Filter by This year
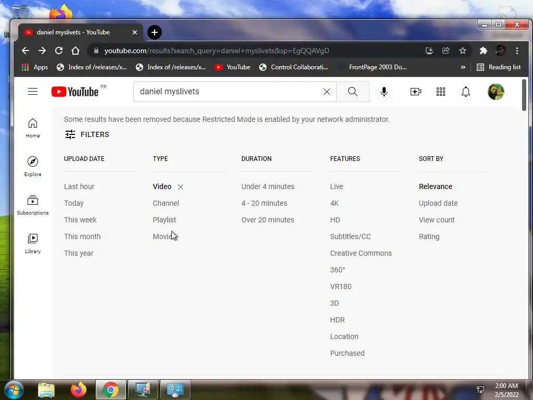 tap(79, 253)
